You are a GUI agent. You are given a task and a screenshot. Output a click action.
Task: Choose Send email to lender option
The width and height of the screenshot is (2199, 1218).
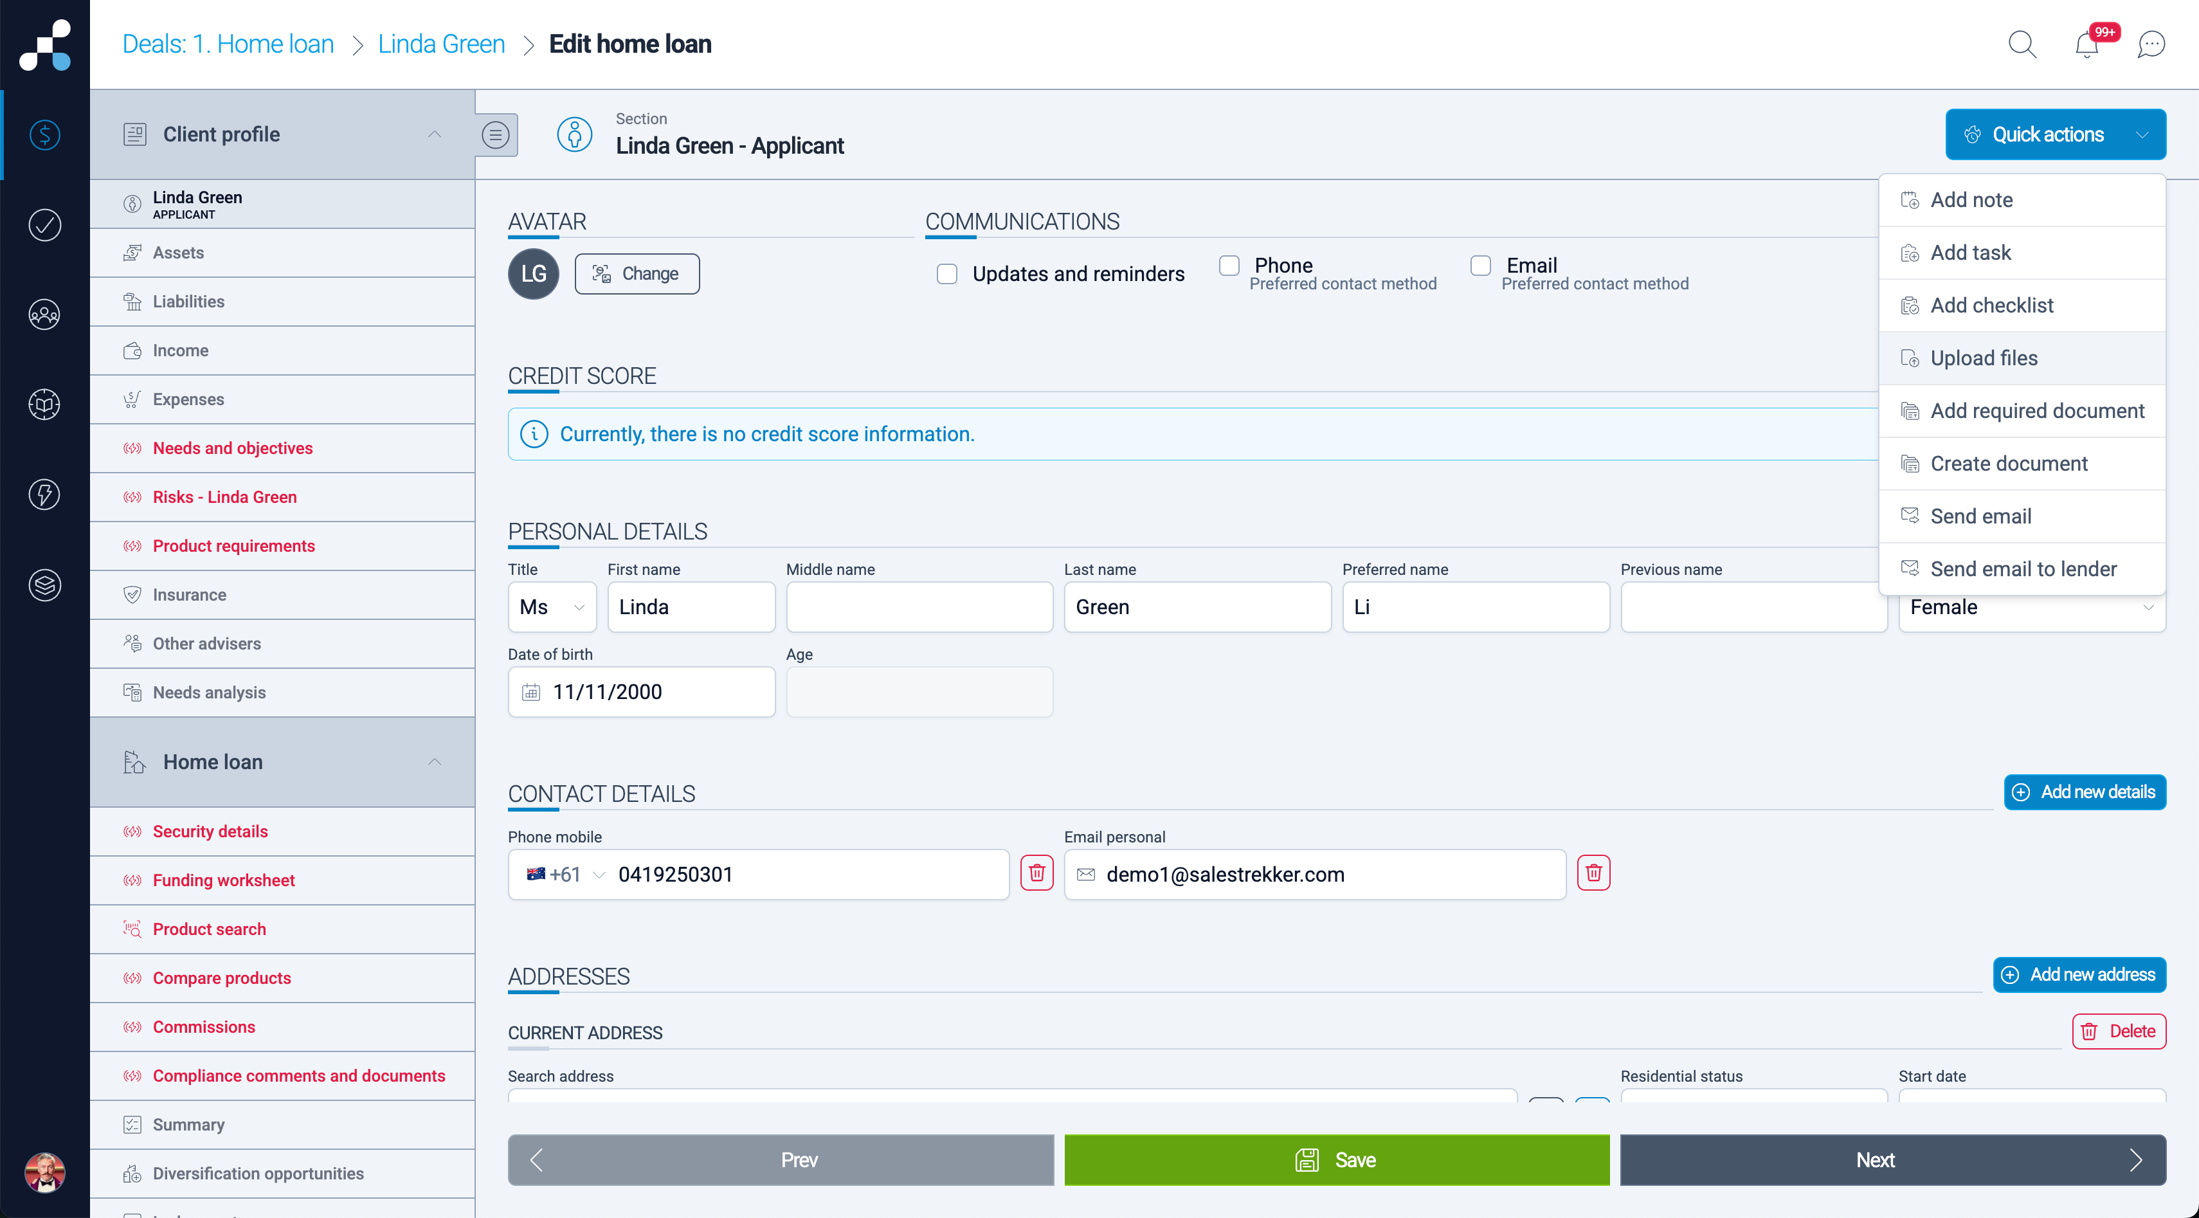pyautogui.click(x=2023, y=568)
